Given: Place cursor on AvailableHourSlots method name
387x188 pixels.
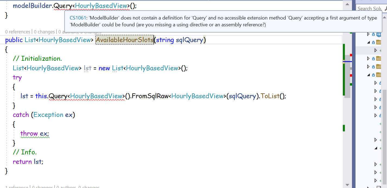Looking at the screenshot, I should click(125, 40).
